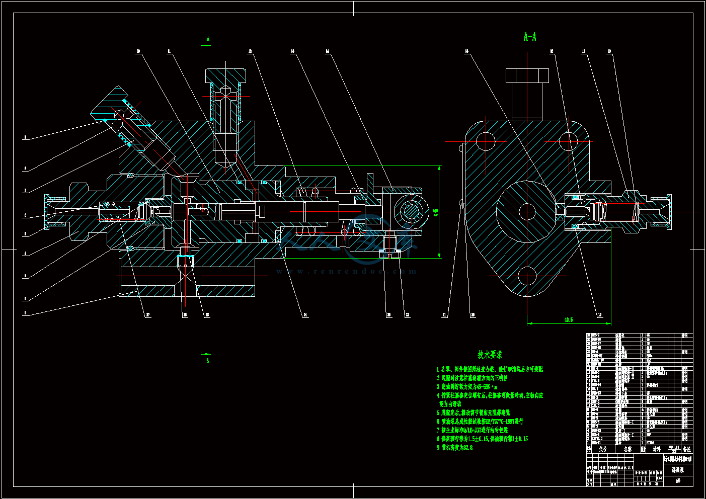Select requirement 7 mentioning "Q/LB-J37"

click(472, 430)
